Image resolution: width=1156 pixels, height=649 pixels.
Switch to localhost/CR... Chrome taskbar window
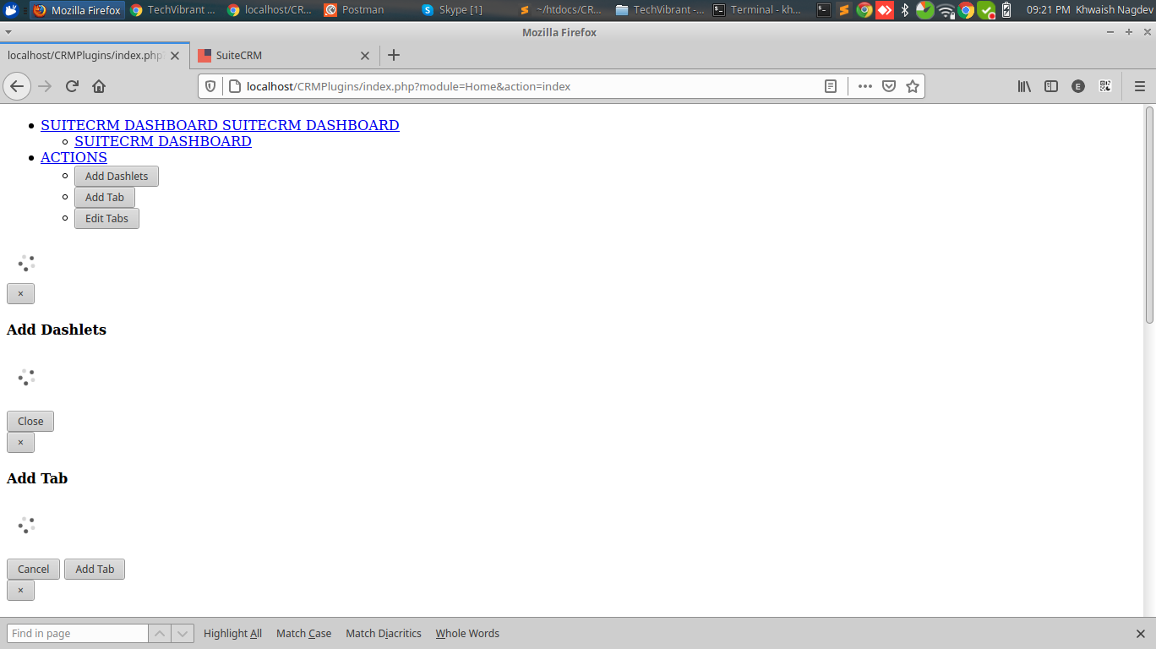click(271, 10)
